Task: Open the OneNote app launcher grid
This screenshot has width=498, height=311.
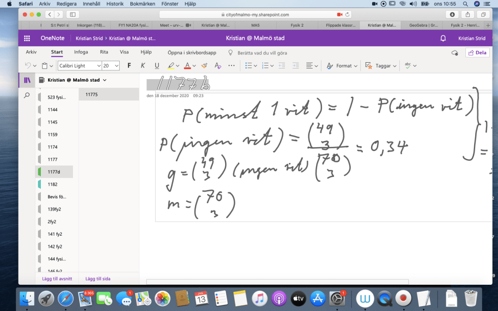Action: pos(27,38)
